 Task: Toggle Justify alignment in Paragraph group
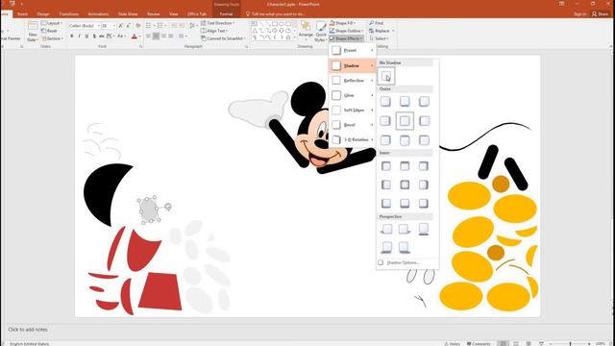coord(171,37)
